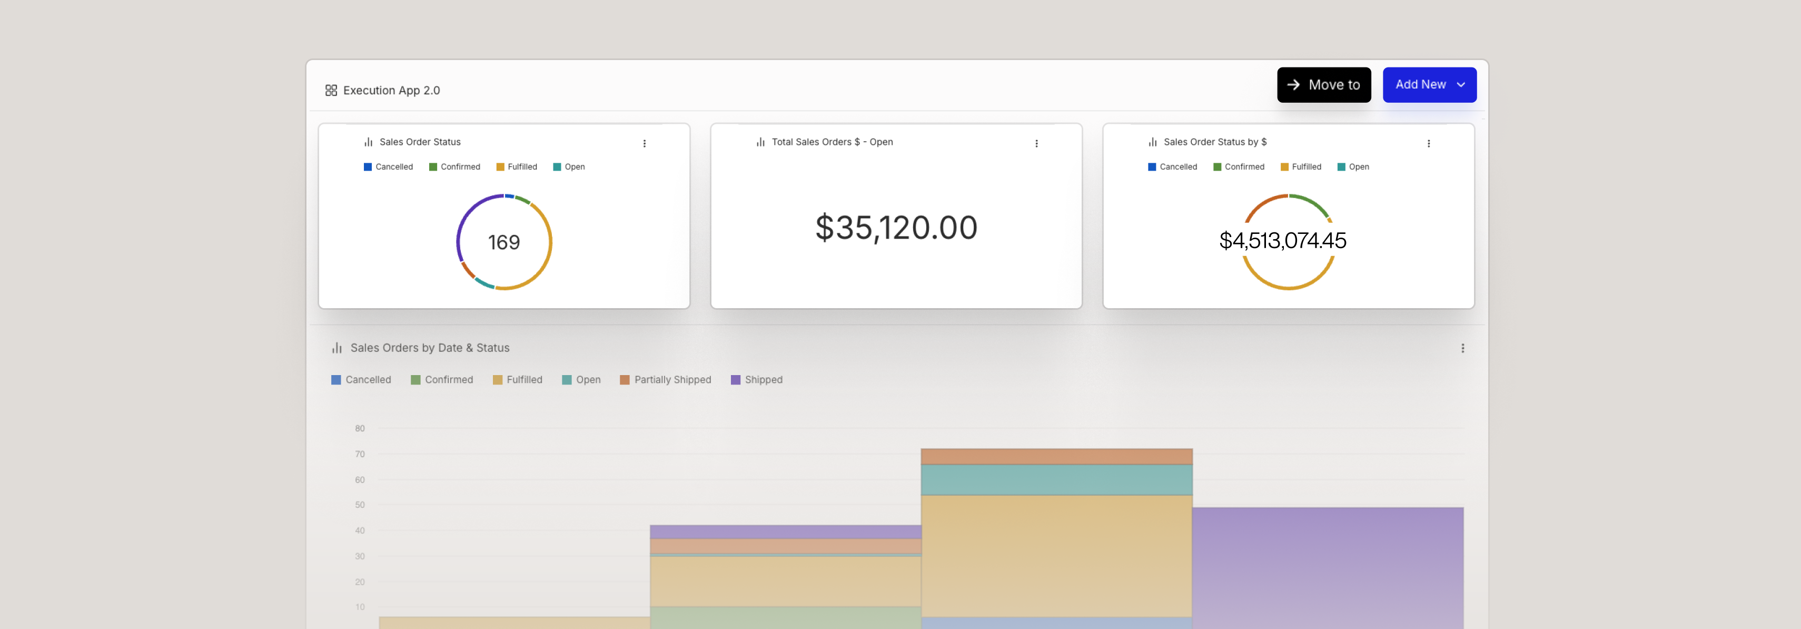Image resolution: width=1801 pixels, height=629 pixels.
Task: Click the Sales Orders by Date & Status title
Action: click(x=430, y=348)
